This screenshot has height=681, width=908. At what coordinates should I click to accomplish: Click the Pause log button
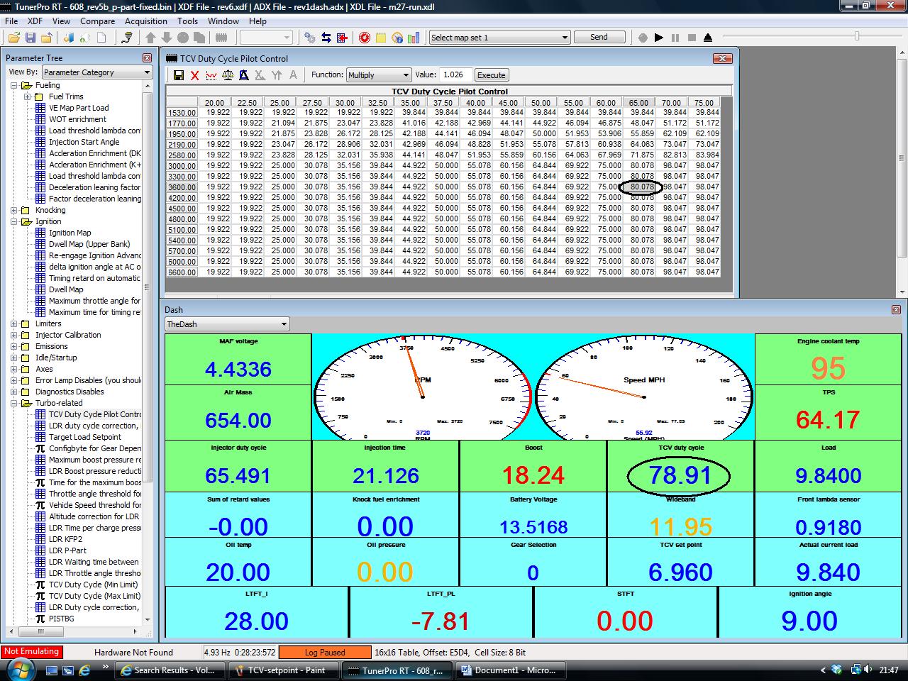click(x=675, y=38)
